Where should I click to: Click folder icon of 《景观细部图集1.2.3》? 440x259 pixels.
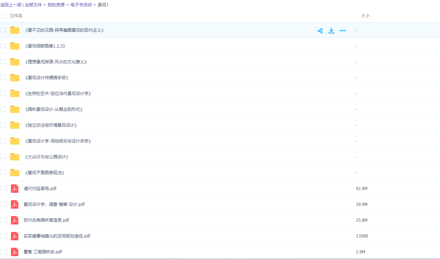point(15,46)
